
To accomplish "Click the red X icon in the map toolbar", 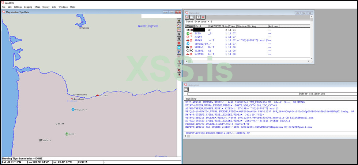I will tap(179, 43).
